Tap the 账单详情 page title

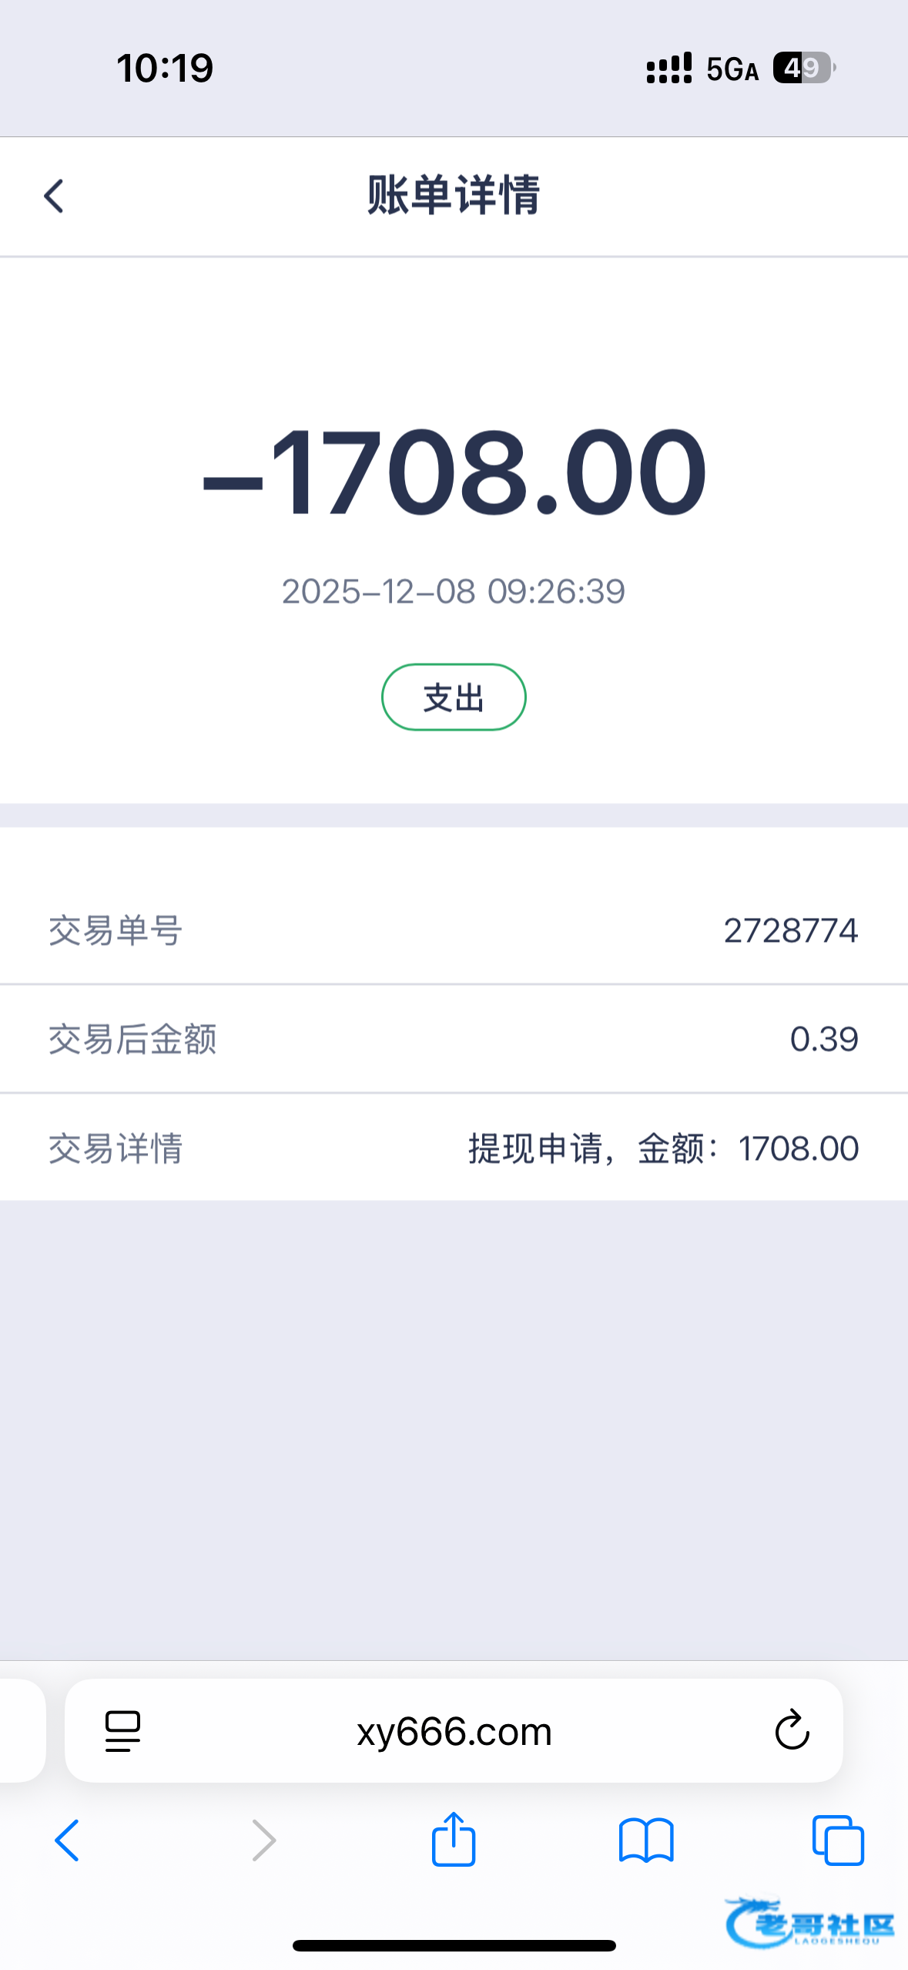point(454,195)
